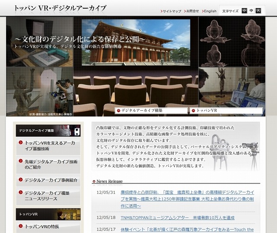
Task: Click the temple VR theater image
Action: (x=136, y=42)
